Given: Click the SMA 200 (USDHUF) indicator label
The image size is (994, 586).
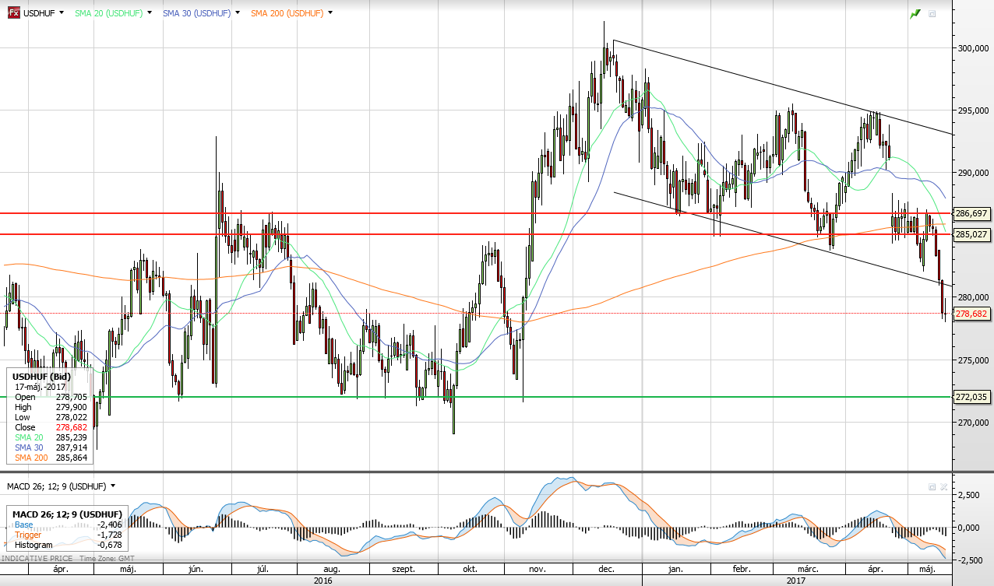Looking at the screenshot, I should click(x=287, y=13).
